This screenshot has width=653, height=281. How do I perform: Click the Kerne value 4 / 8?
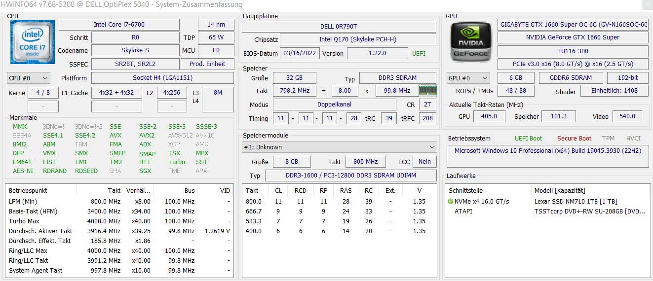[x=43, y=93]
